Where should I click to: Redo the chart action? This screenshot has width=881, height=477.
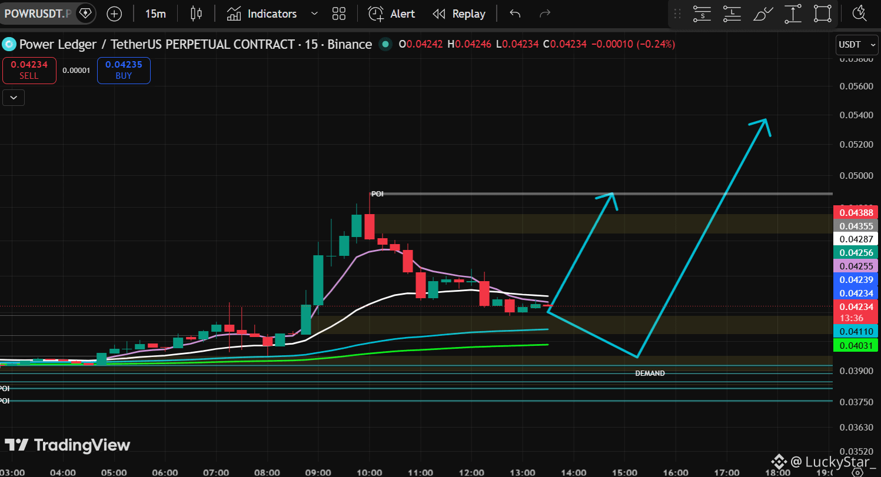tap(545, 14)
